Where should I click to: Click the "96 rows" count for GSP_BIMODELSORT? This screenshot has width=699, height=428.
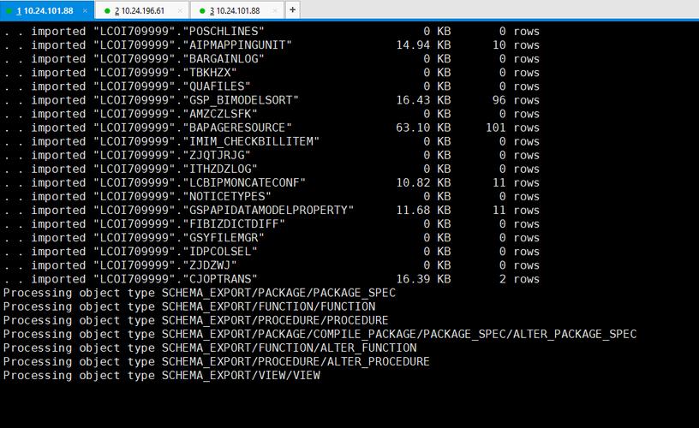click(513, 100)
